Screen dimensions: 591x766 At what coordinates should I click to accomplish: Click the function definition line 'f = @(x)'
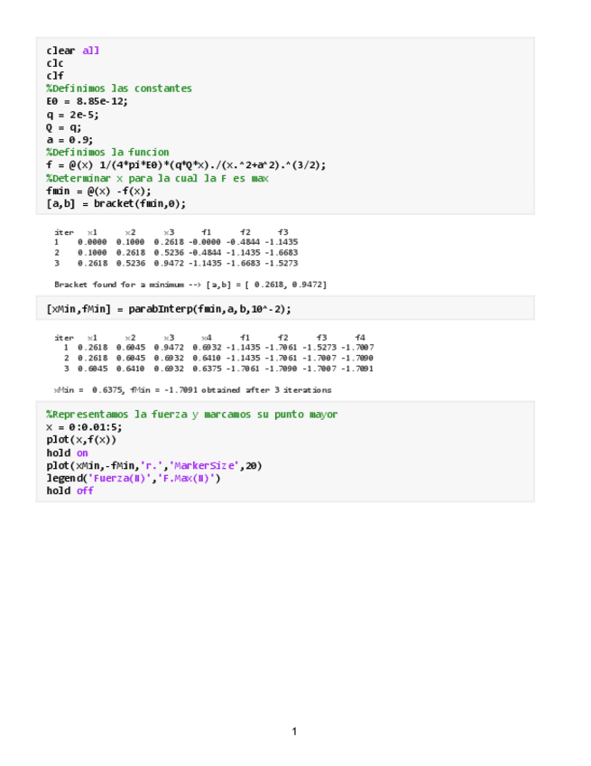click(x=186, y=164)
